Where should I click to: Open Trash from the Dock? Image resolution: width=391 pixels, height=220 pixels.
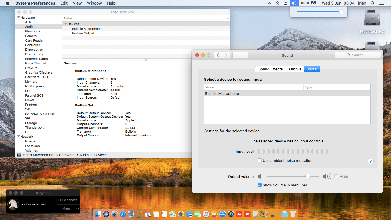(293, 214)
